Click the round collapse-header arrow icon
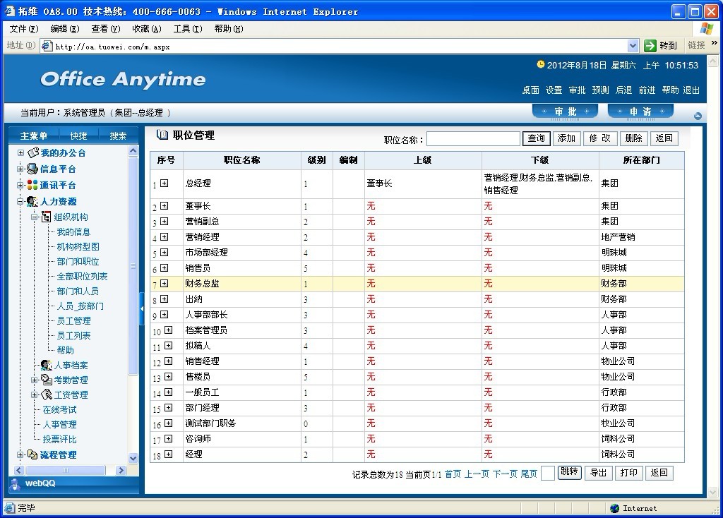This screenshot has height=518, width=723. click(x=698, y=116)
